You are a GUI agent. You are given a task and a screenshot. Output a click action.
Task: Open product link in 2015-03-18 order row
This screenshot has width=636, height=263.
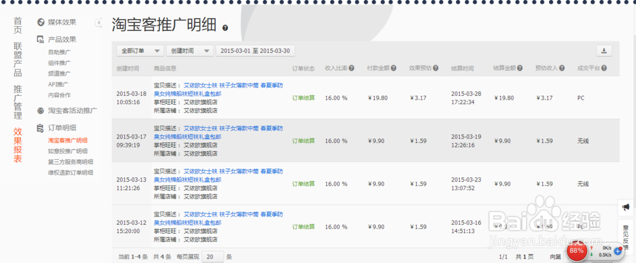coord(219,90)
